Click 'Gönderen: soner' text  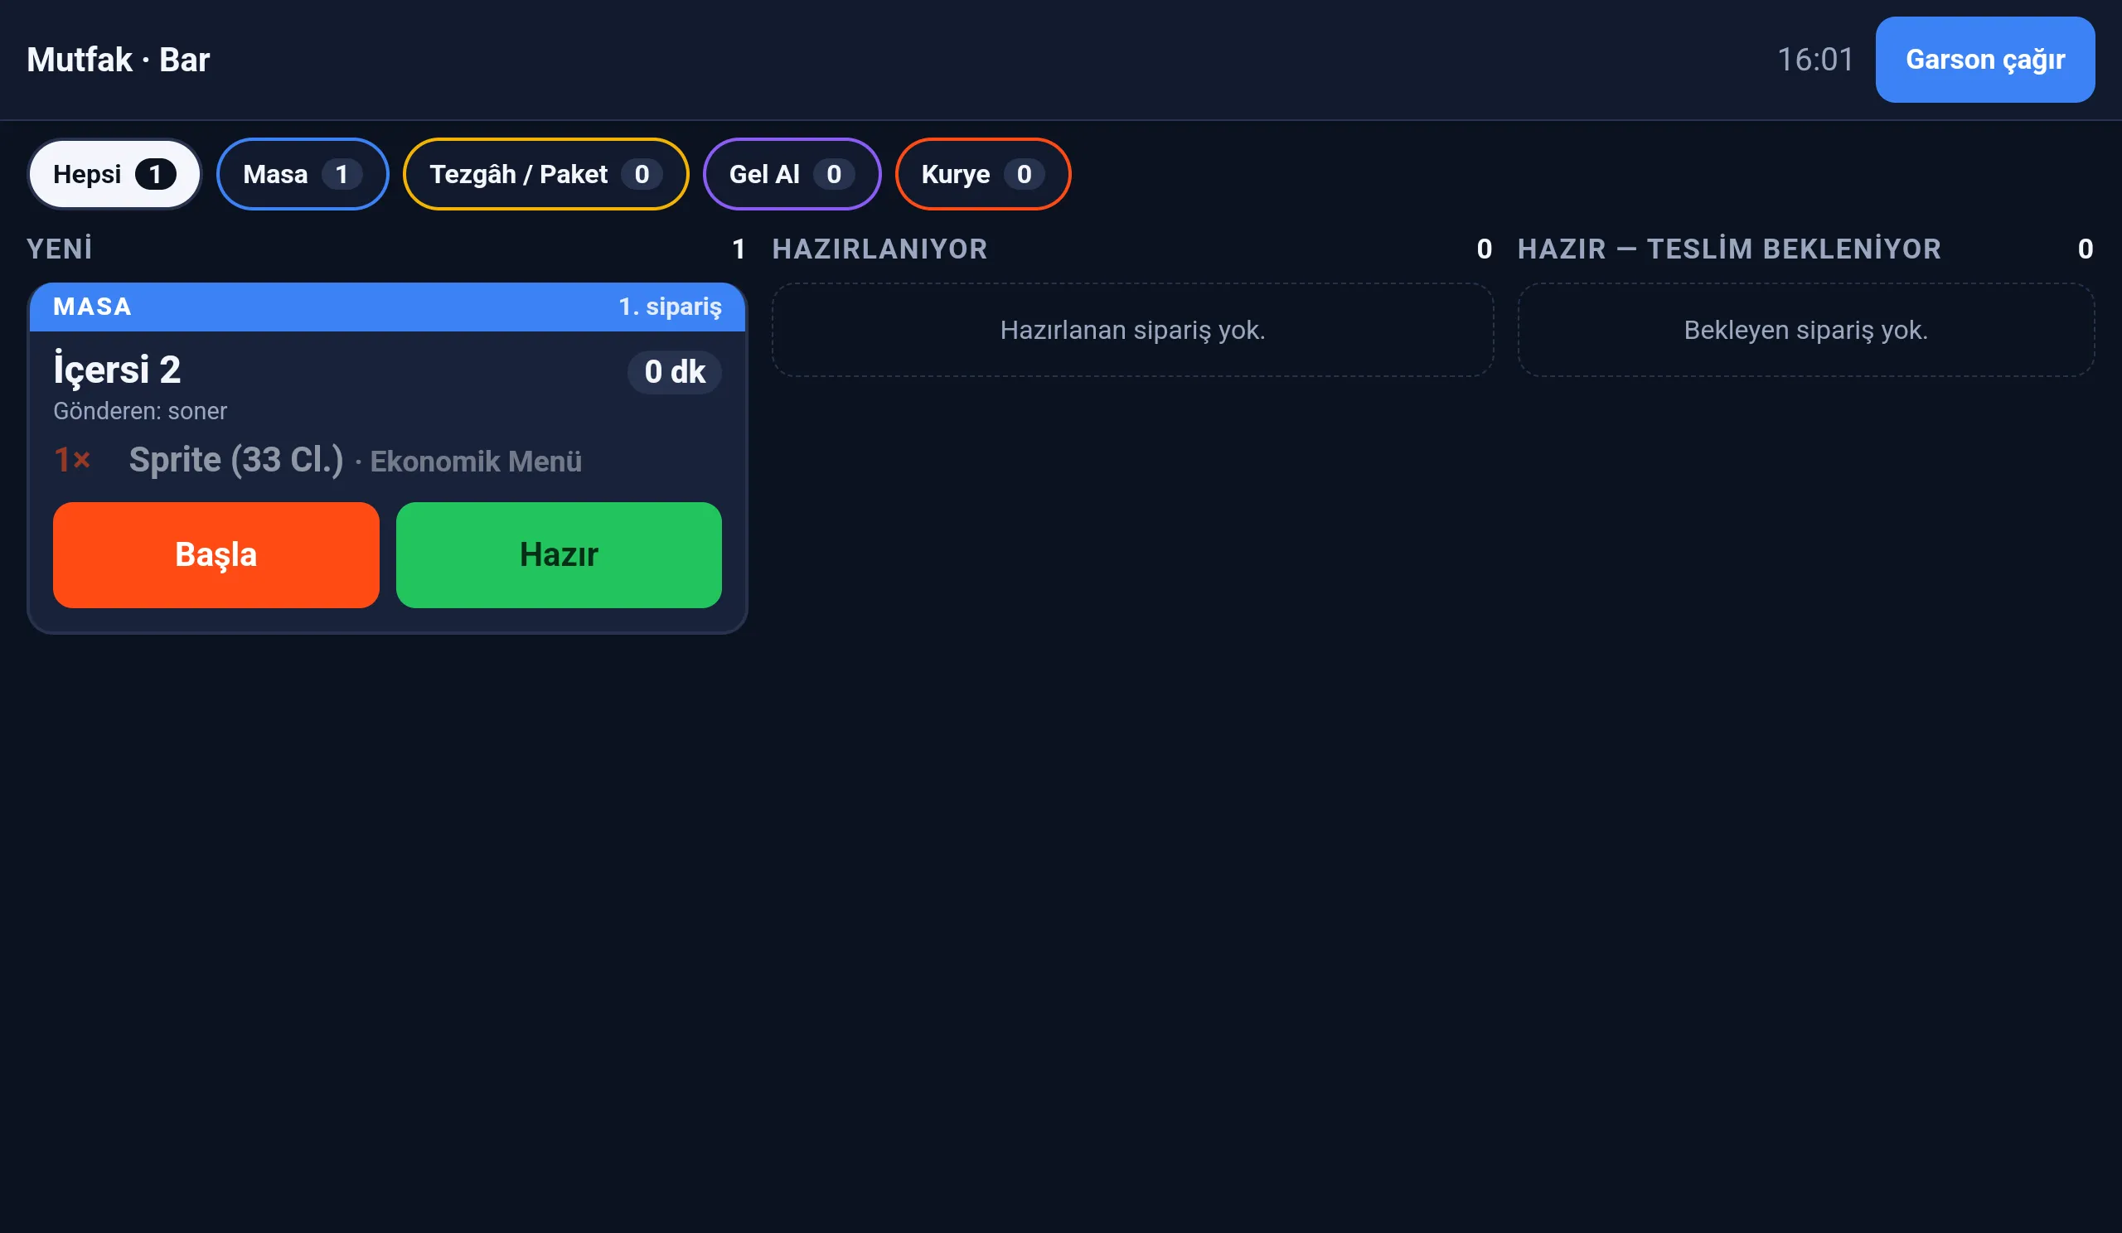click(x=140, y=411)
